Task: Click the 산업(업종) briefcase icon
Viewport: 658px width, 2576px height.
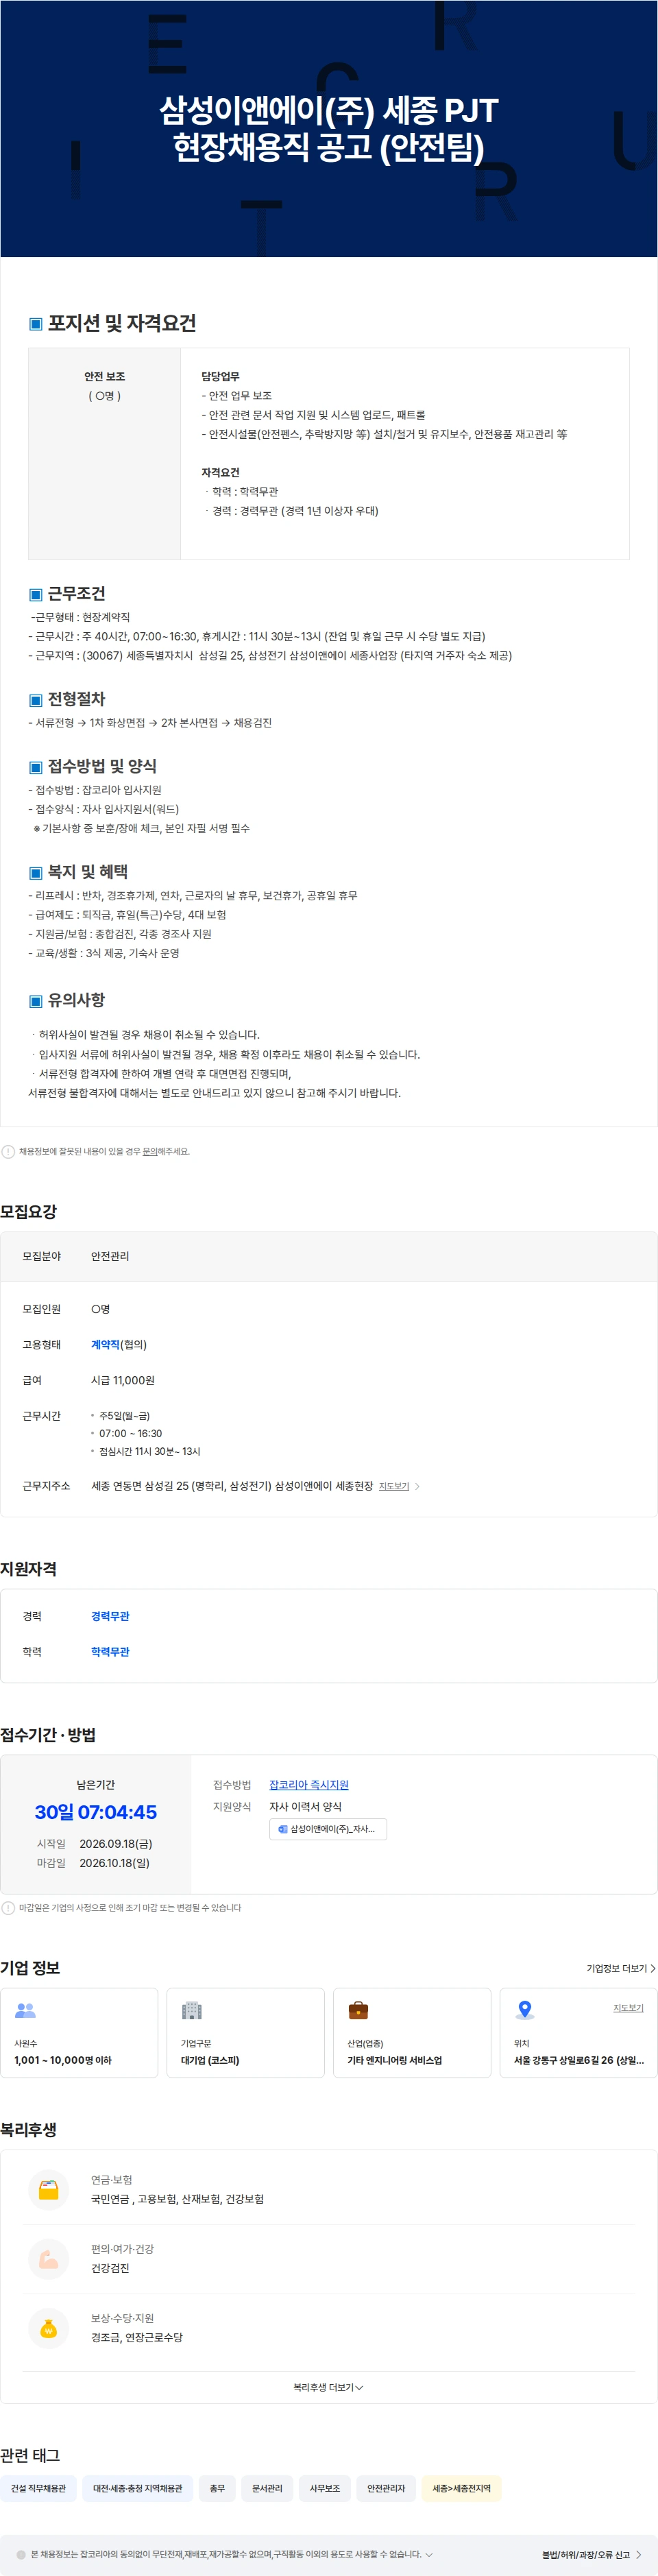Action: 358,2010
